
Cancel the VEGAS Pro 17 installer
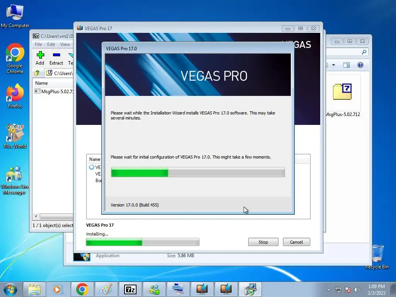click(296, 242)
